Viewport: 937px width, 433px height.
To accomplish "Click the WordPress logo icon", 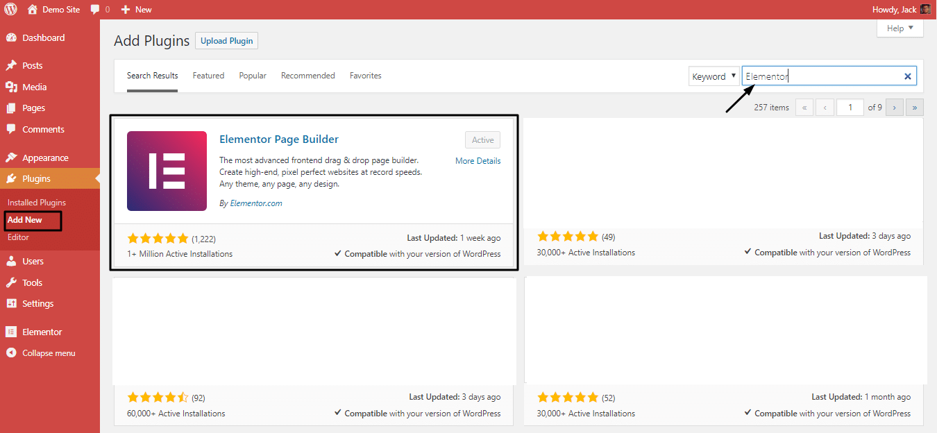I will point(11,10).
